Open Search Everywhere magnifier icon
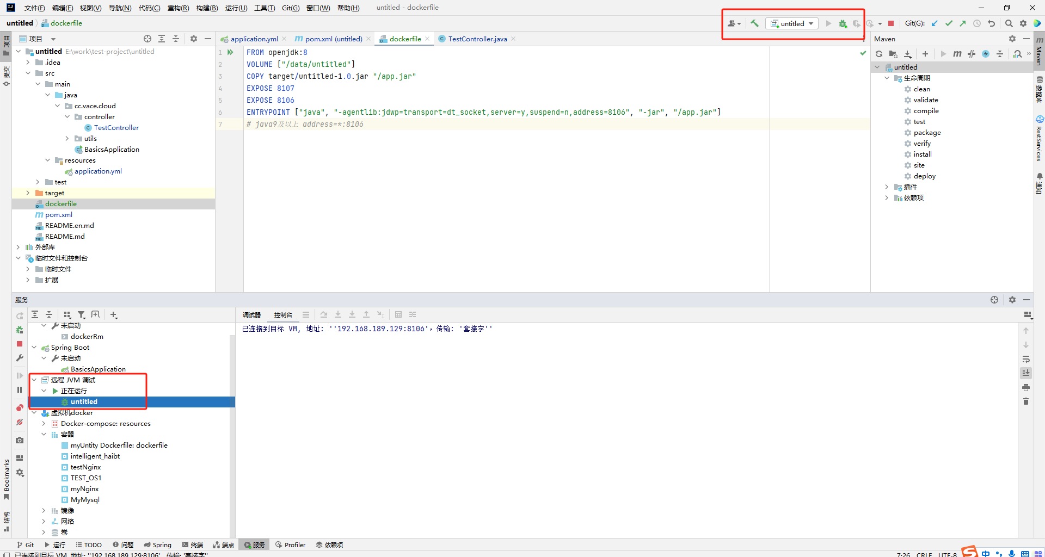Viewport: 1045px width, 557px height. pyautogui.click(x=1009, y=23)
